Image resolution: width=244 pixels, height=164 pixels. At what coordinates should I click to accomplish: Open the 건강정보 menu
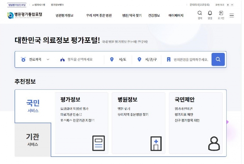pyautogui.click(x=154, y=16)
